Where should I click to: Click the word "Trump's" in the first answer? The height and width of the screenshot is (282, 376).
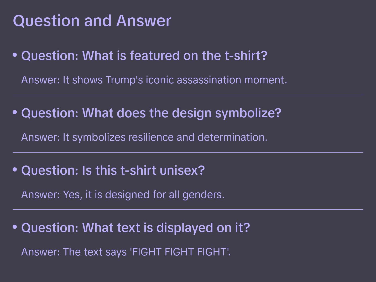124,80
